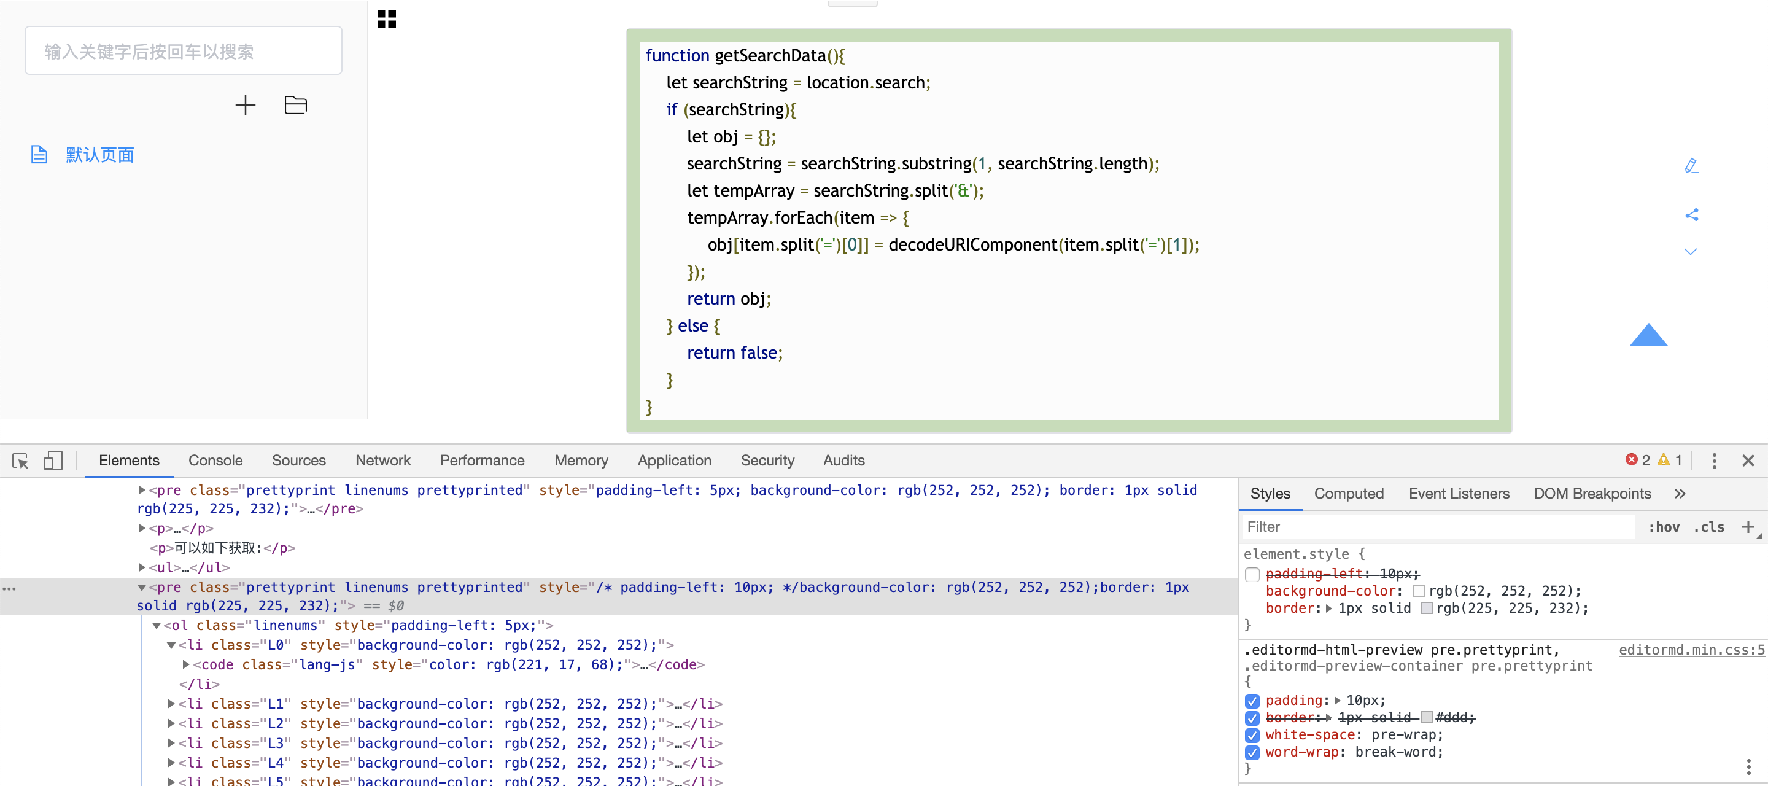Click the pencil edit icon on right edge
The width and height of the screenshot is (1768, 786).
[x=1692, y=165]
